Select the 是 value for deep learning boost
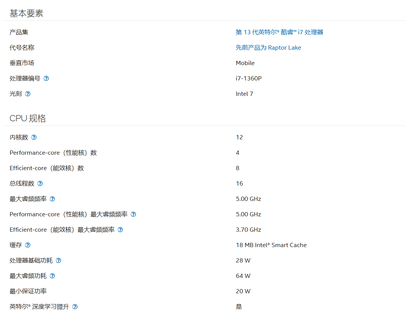Screen dimensions: 406x321 [239, 307]
